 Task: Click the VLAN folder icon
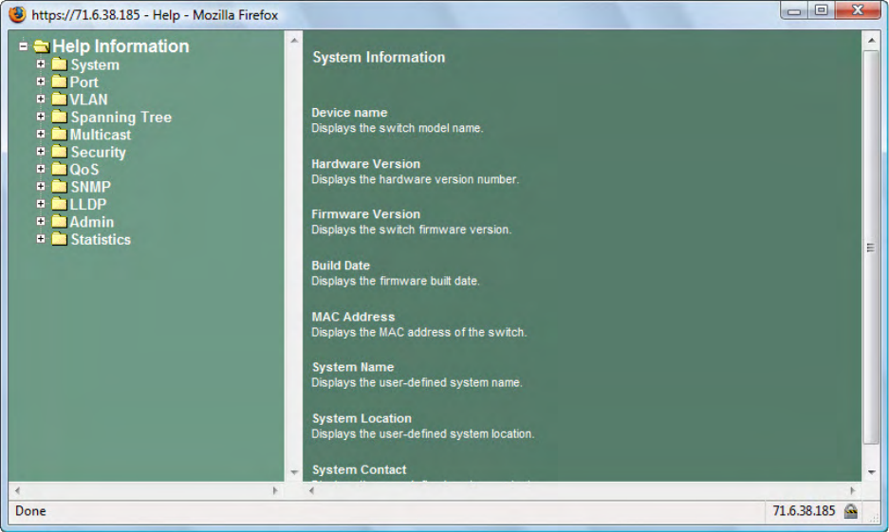59,100
